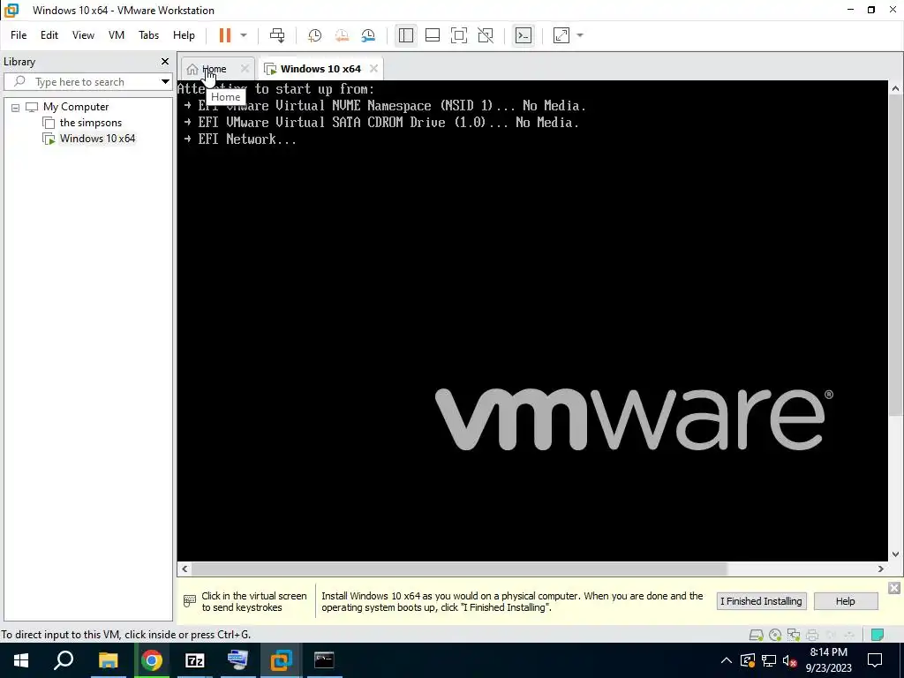Screen dimensions: 904x678
Task: Revert VM to its parent snapshot
Action: click(x=342, y=35)
